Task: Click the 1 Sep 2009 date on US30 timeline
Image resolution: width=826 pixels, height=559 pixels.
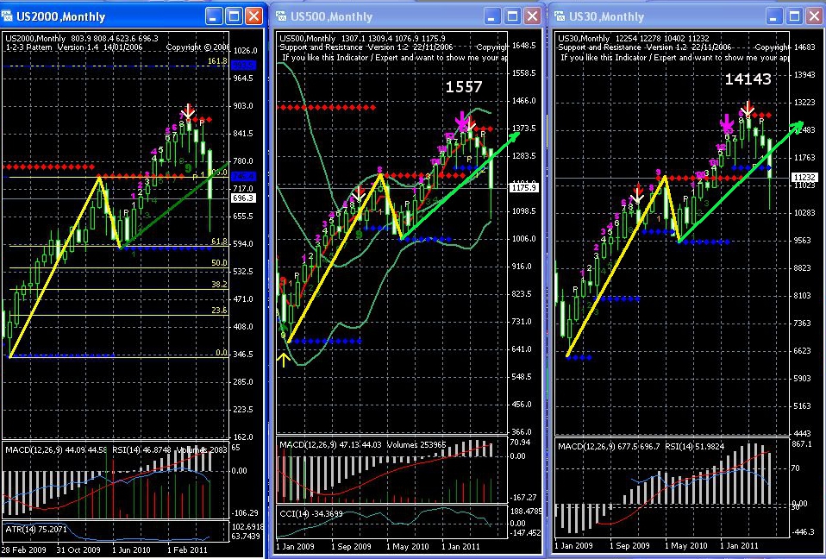Action: (x=629, y=545)
